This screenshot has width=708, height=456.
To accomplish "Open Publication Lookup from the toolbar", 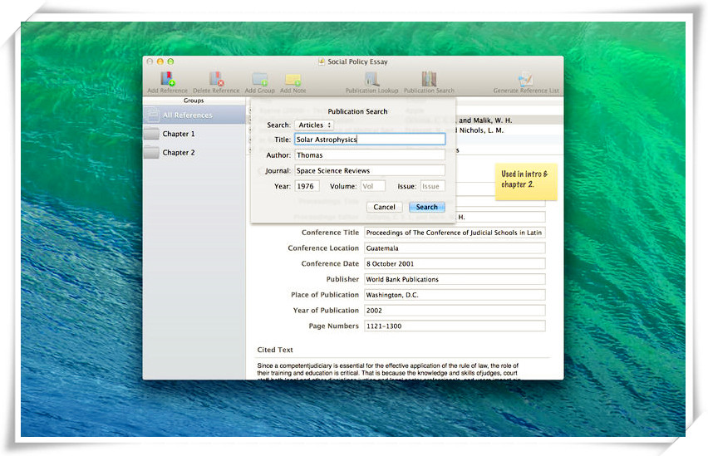I will [x=371, y=80].
